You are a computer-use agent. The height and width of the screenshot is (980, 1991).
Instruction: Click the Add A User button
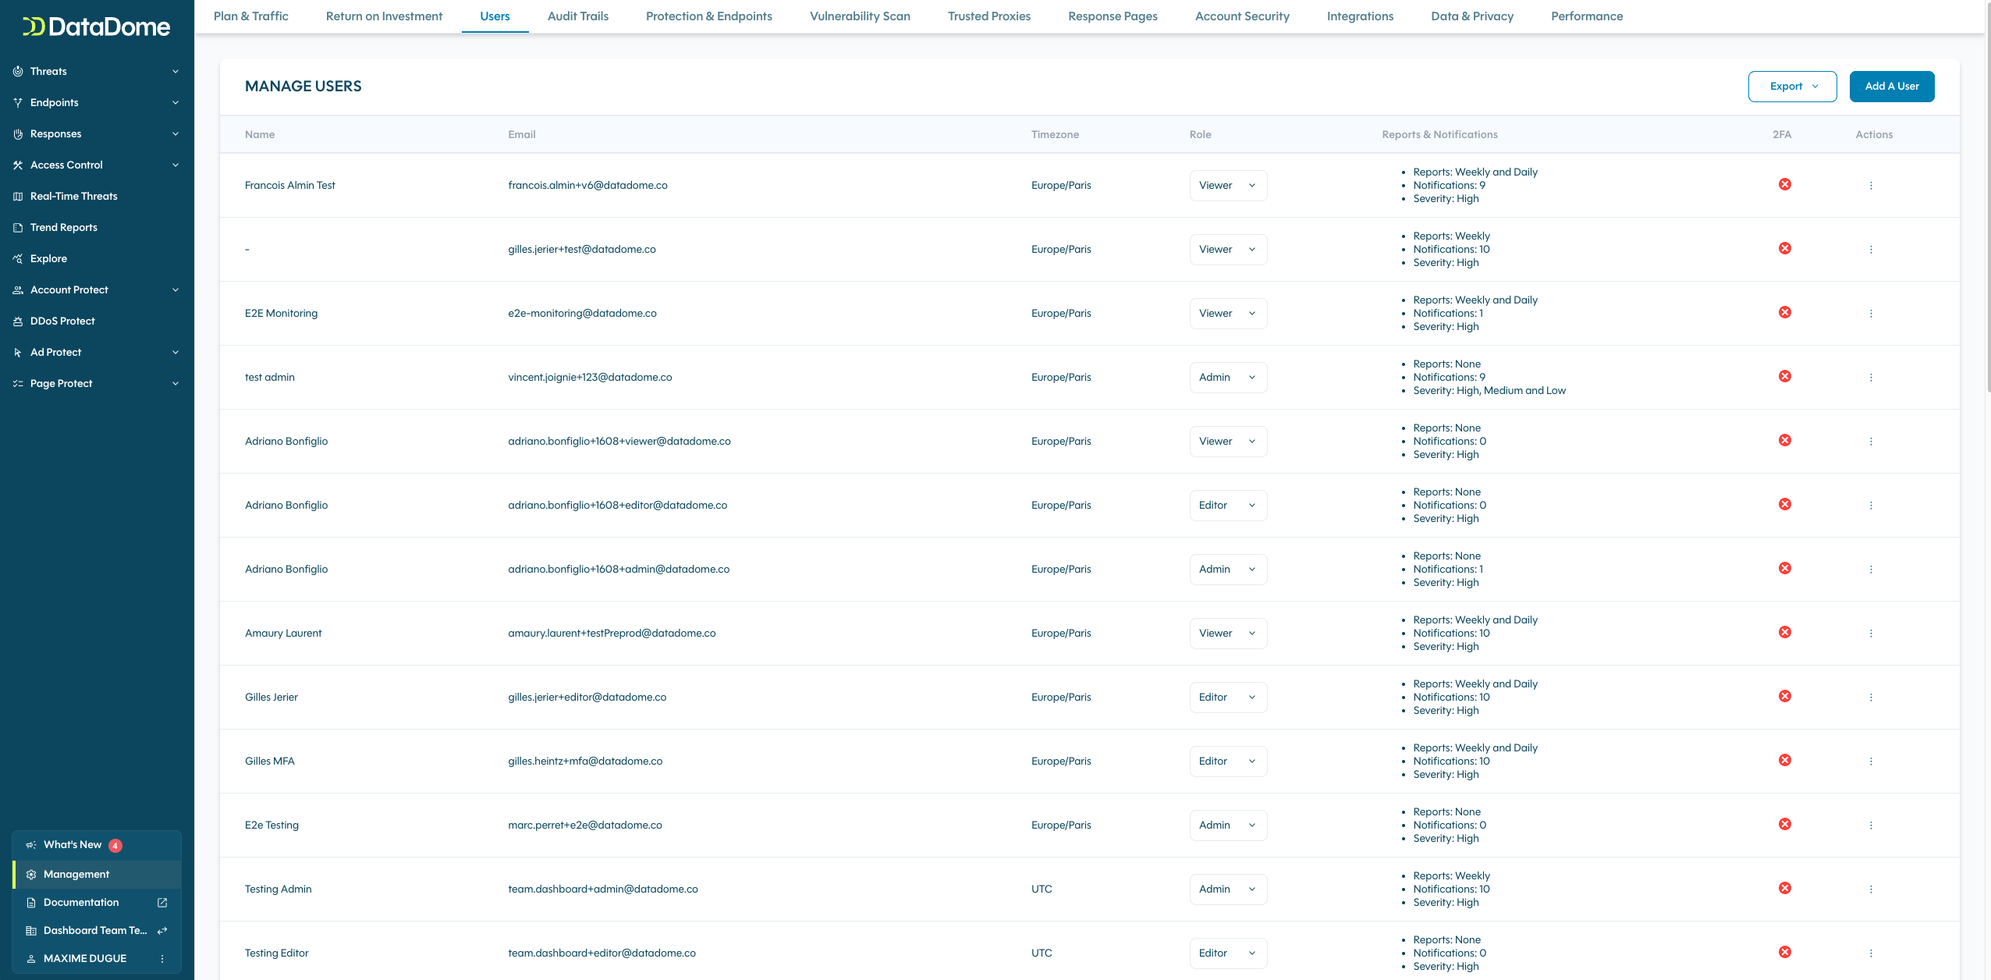[x=1892, y=87]
